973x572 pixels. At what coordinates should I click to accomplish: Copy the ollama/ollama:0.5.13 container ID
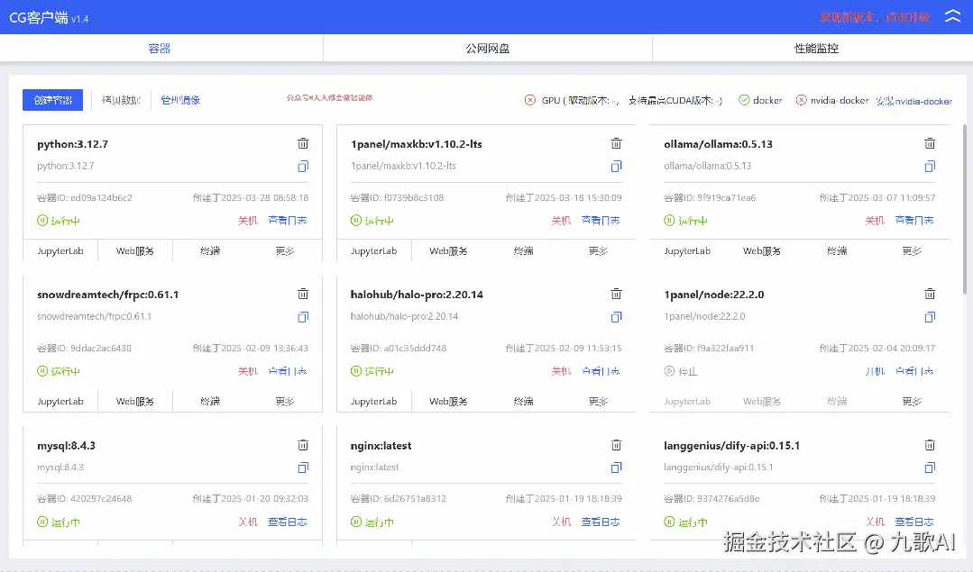(930, 166)
